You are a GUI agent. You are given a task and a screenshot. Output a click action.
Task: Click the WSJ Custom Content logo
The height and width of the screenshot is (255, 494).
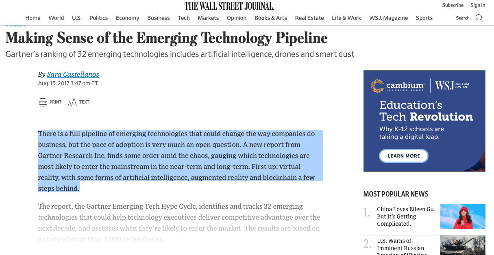pos(452,86)
